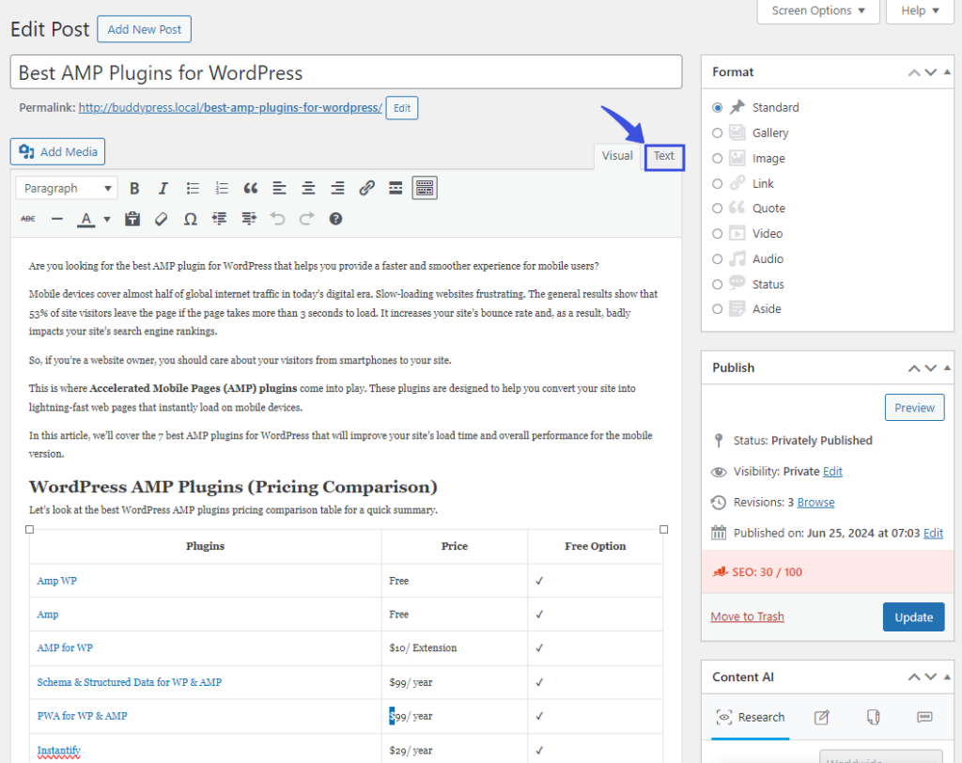
Task: Open text color picker dropdown arrow
Action: 107,219
